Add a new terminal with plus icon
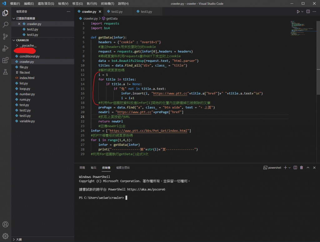The image size is (320, 242). [x=285, y=168]
